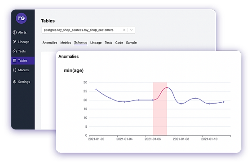Click the 2021-01-10 axis label

tap(209, 139)
